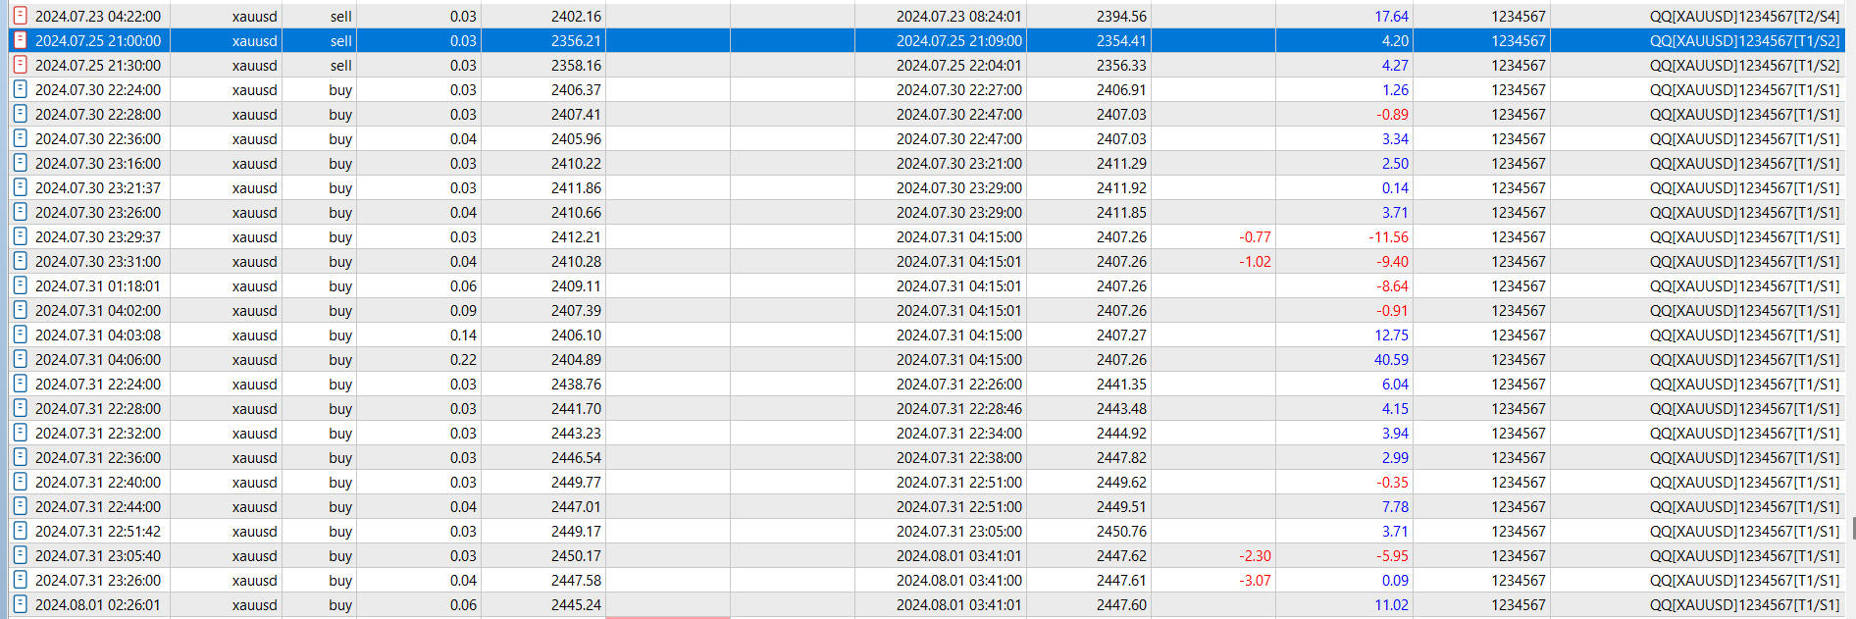Select the volume 0.09 cell
Screen dimensions: 1856x619
click(x=463, y=311)
